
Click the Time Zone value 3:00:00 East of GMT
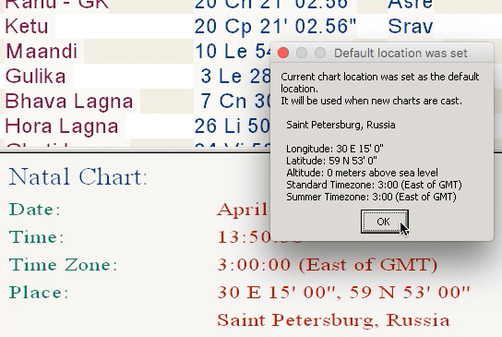[x=328, y=265]
